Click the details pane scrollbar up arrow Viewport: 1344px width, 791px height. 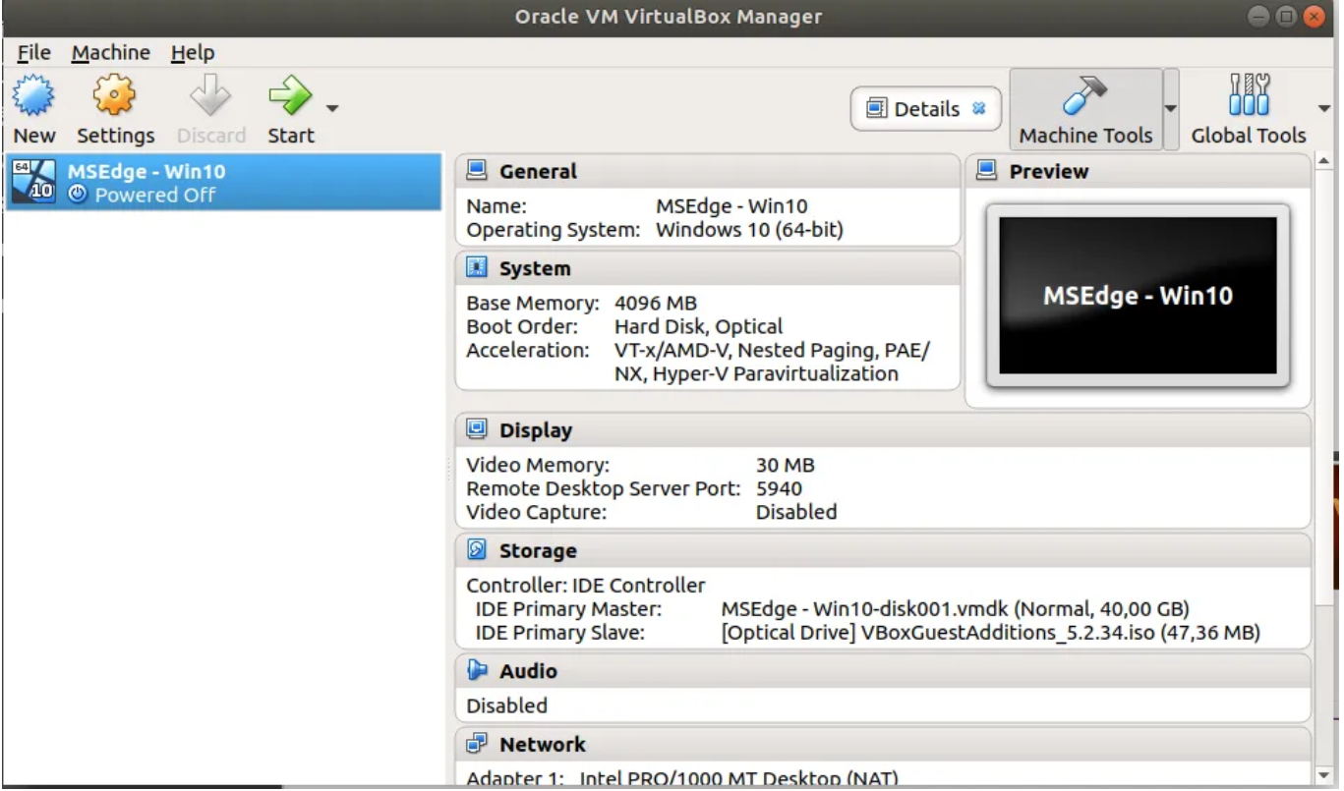click(x=1322, y=160)
